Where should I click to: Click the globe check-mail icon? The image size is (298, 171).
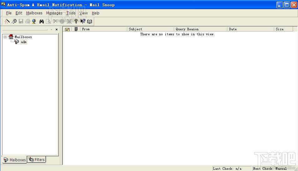34,21
